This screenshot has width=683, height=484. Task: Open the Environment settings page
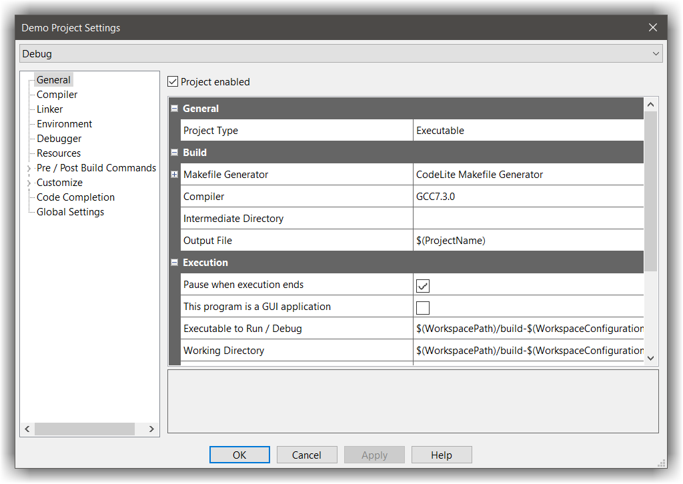pyautogui.click(x=63, y=123)
